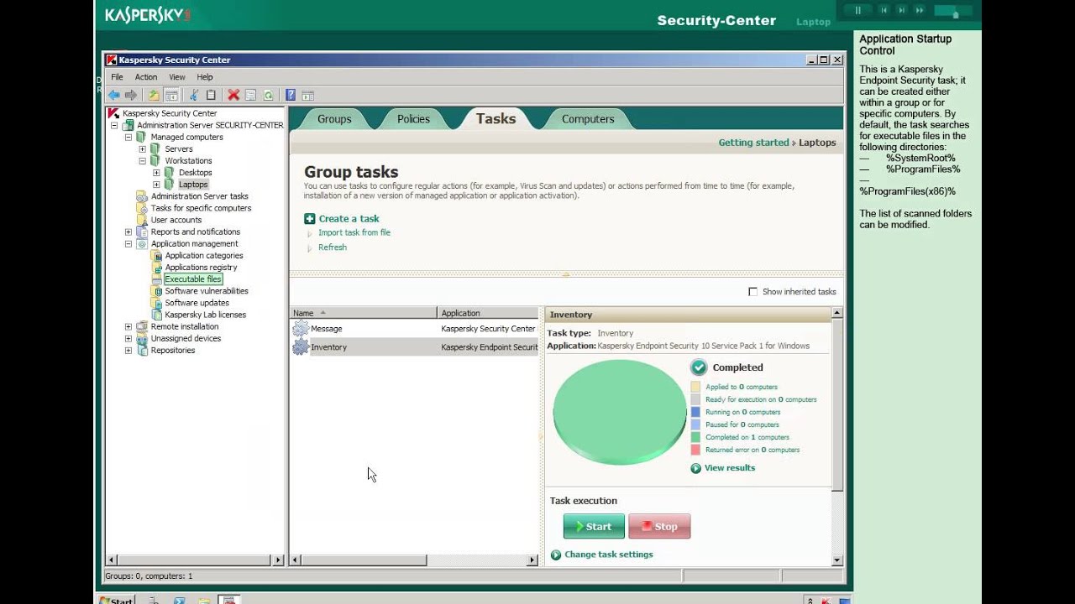Click the Paste clipboard icon
This screenshot has width=1075, height=604.
pos(211,95)
